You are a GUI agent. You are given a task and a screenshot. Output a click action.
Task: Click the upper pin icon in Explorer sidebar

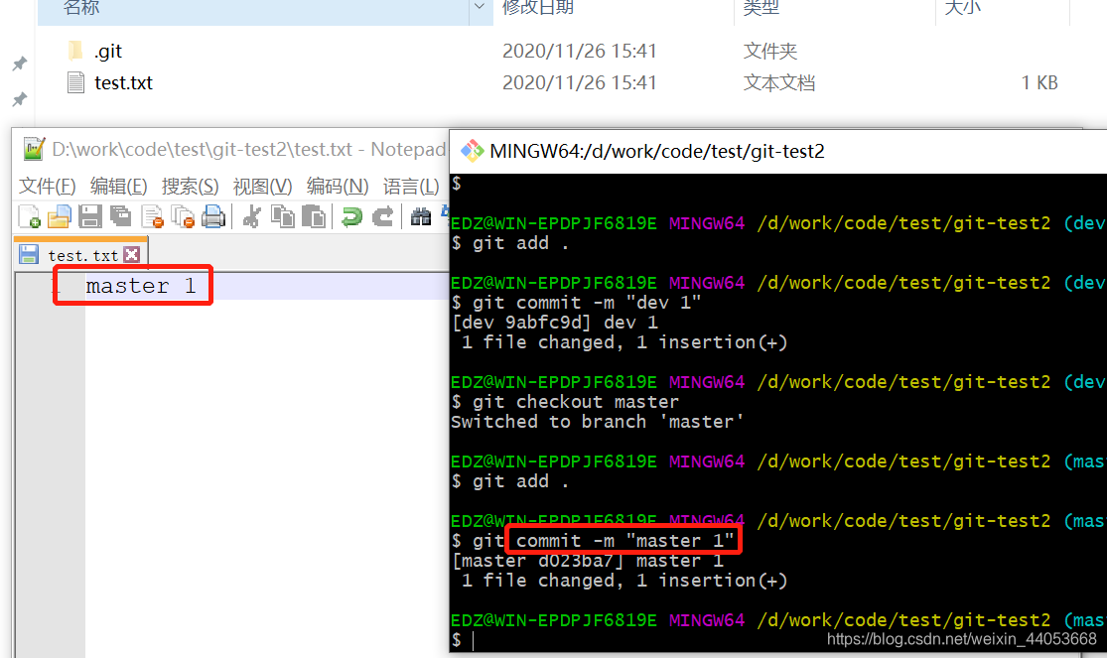pyautogui.click(x=20, y=64)
